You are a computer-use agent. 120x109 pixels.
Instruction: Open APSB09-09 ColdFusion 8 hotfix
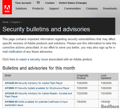pos(36,103)
